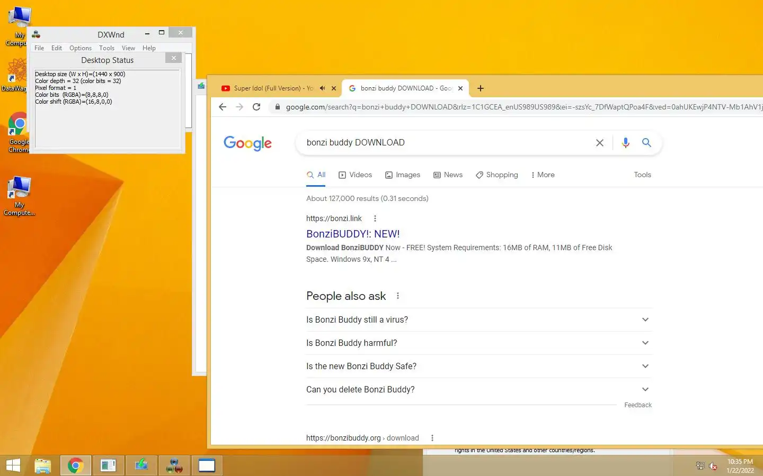Close the bonzi buddy DOWNLOAD tab
Viewport: 763px width, 476px height.
(x=460, y=88)
